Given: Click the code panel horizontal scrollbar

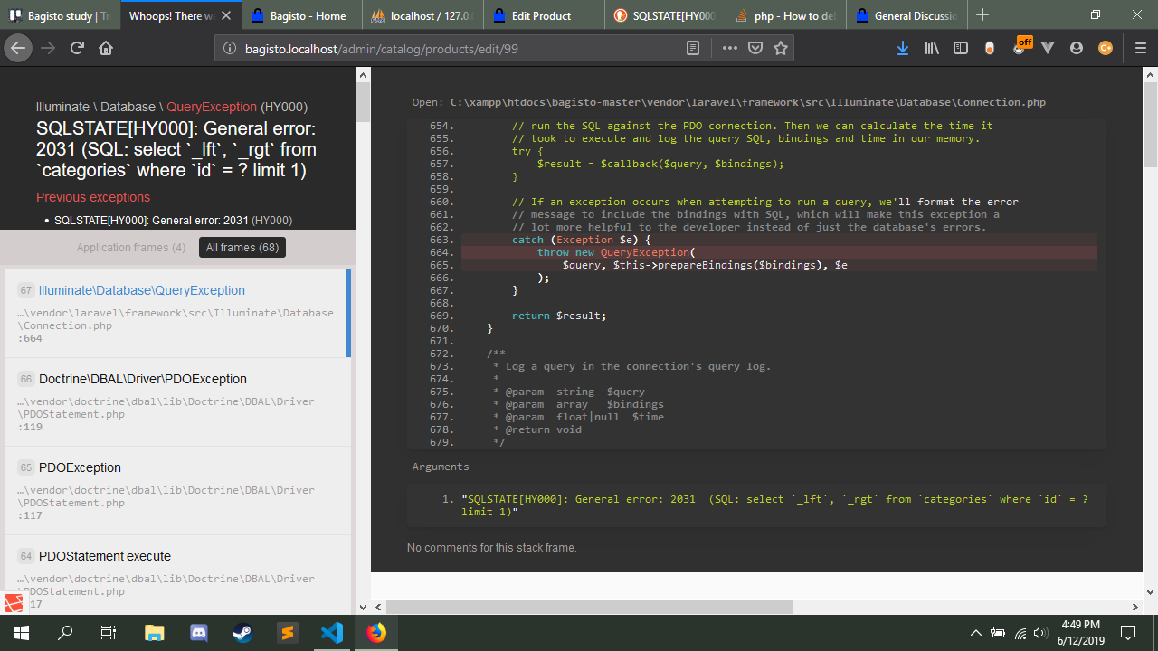Looking at the screenshot, I should click(x=590, y=607).
